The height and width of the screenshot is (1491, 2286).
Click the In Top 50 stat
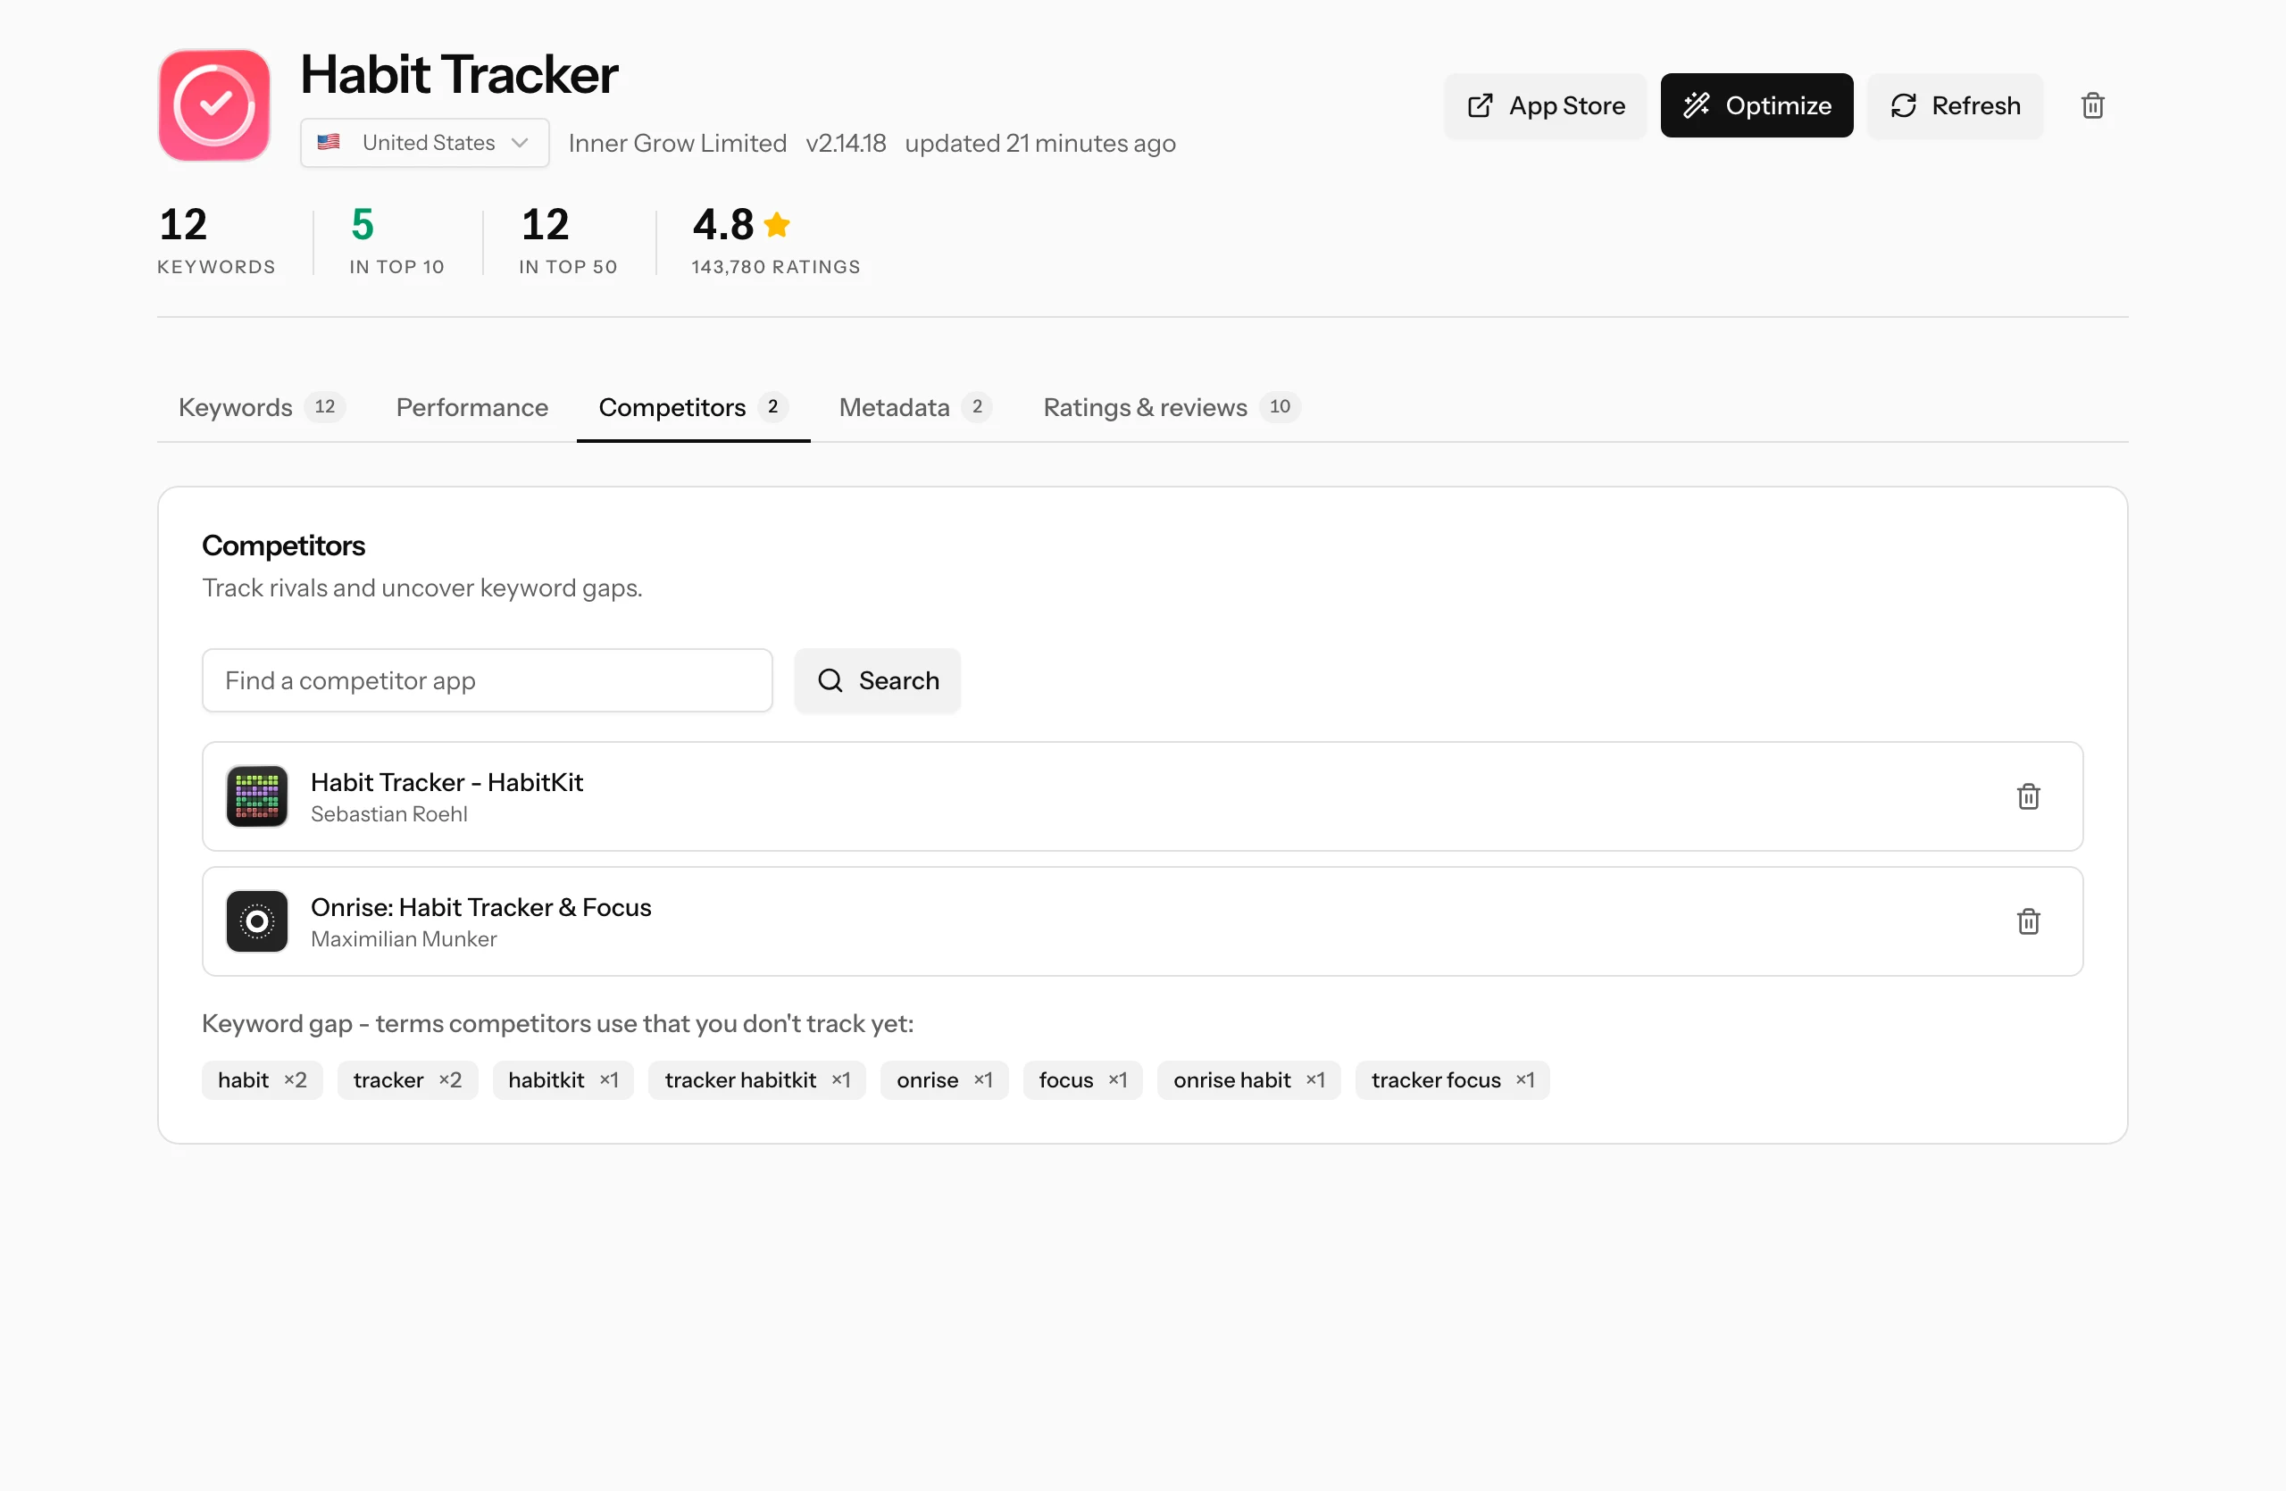coord(569,240)
